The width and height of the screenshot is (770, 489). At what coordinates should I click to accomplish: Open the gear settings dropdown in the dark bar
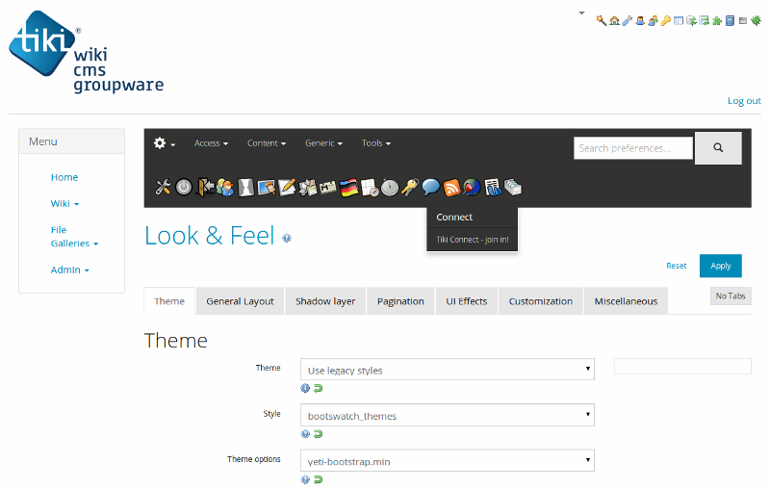[x=164, y=142]
